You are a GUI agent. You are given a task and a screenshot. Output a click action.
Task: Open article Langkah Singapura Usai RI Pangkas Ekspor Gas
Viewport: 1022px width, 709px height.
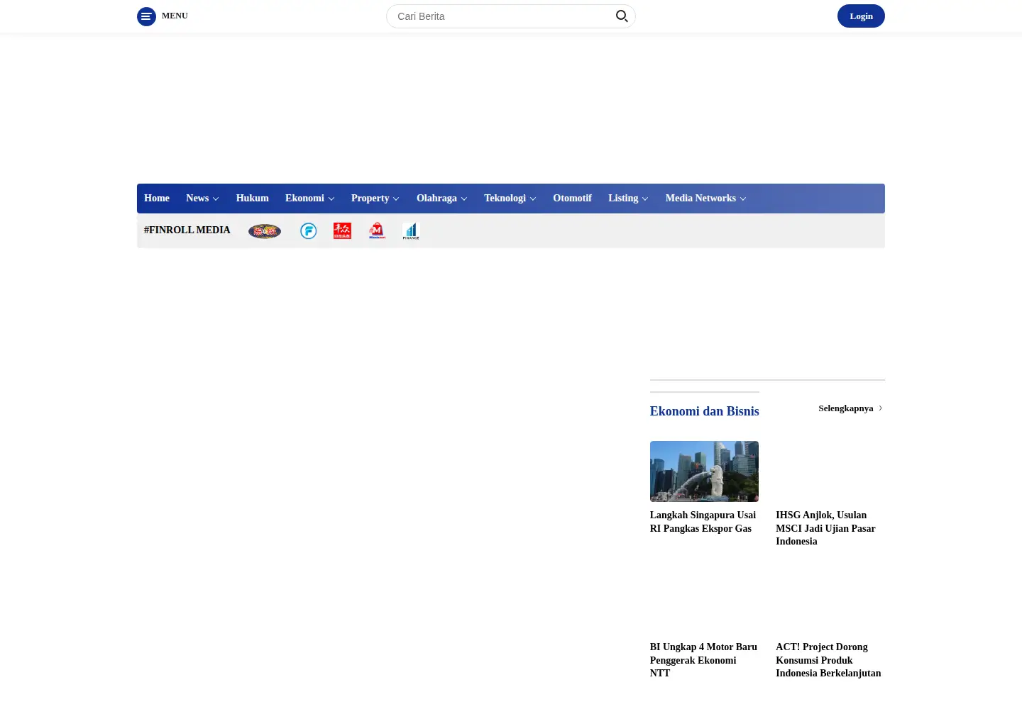pos(703,522)
